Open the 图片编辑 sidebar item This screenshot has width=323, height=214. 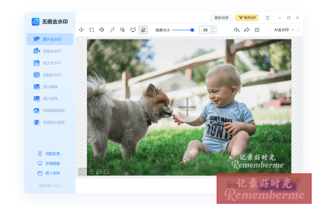(x=50, y=87)
